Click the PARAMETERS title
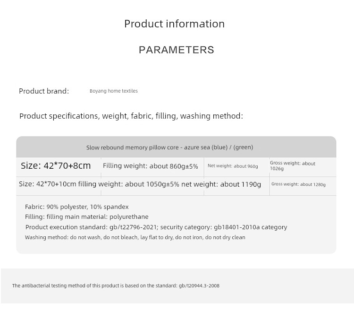 click(x=176, y=50)
